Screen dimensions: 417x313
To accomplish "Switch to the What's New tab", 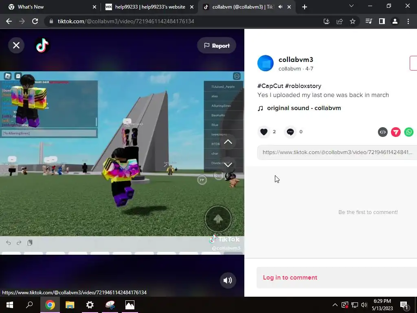I will coord(50,7).
